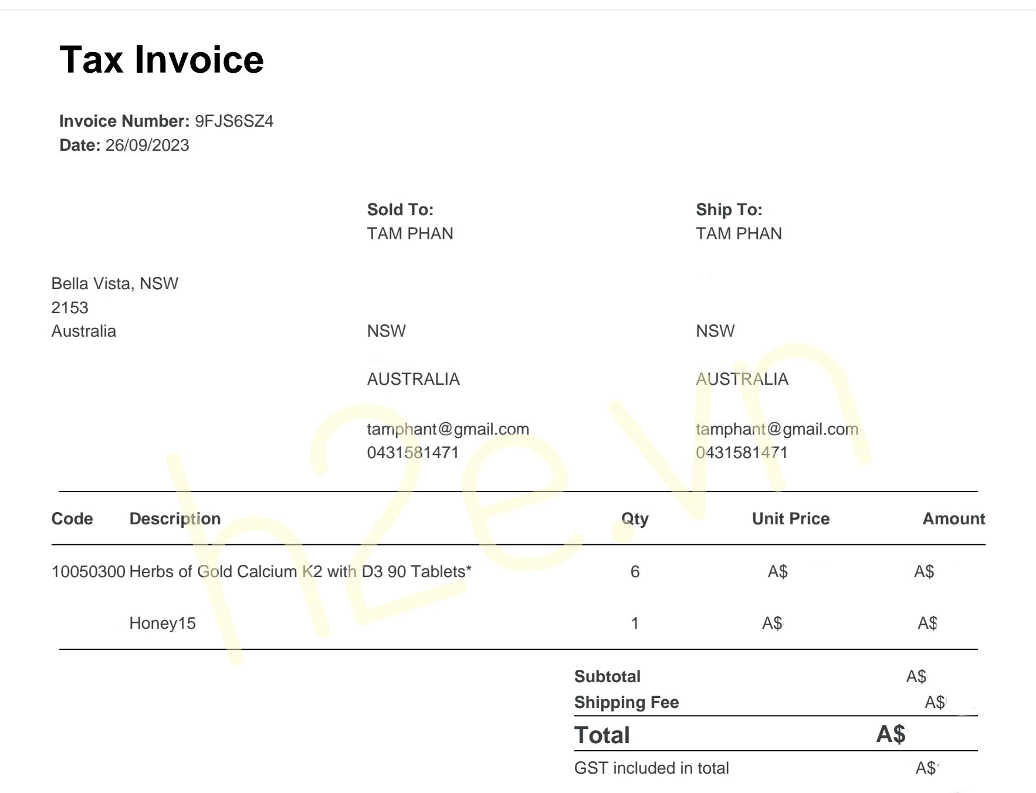Click the Bella Vista, NSW address line
Screen dimensions: 1036x793
pyautogui.click(x=115, y=284)
